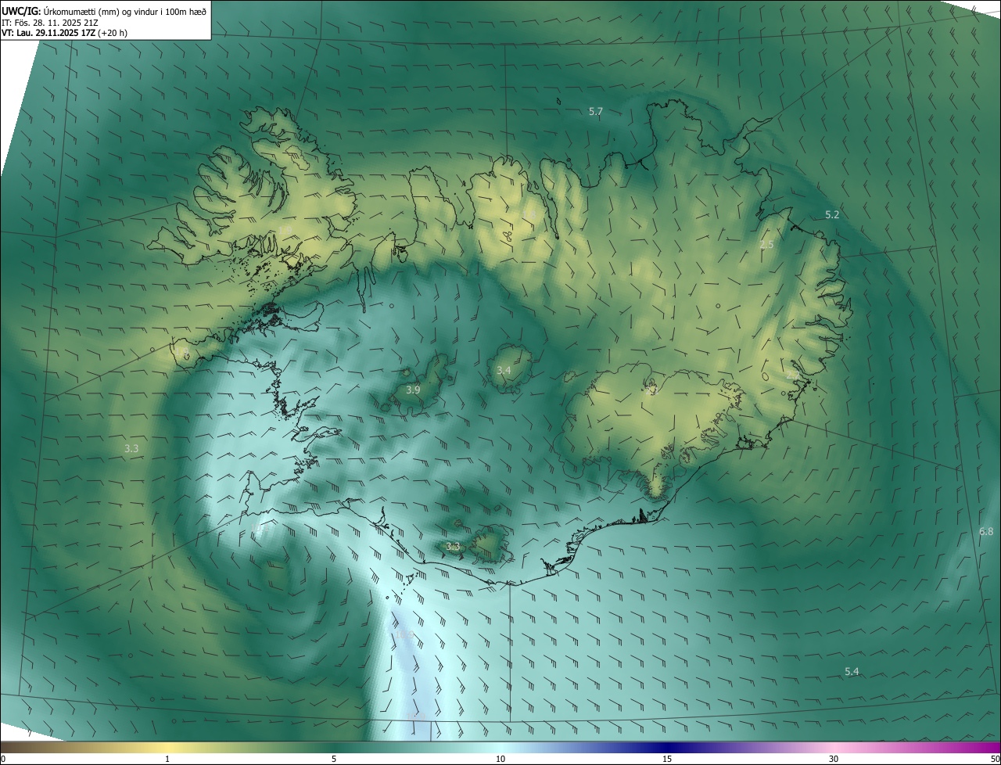Click the 5.7 value label on the map
Viewport: 1001px width, 765px height.
coord(596,112)
